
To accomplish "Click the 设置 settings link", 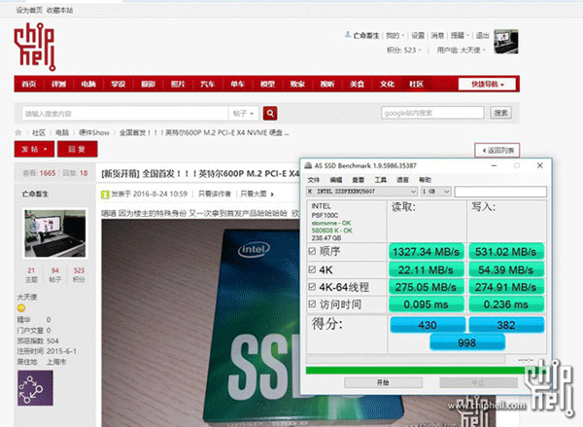I will 418,35.
